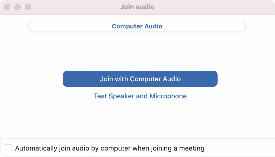Select the Computer Audio tab
275x157 pixels.
pos(137,26)
